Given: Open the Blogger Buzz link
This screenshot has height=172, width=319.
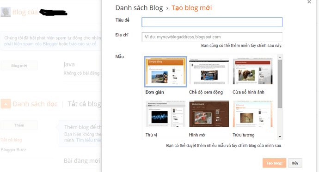Looking at the screenshot, I should 13,150.
